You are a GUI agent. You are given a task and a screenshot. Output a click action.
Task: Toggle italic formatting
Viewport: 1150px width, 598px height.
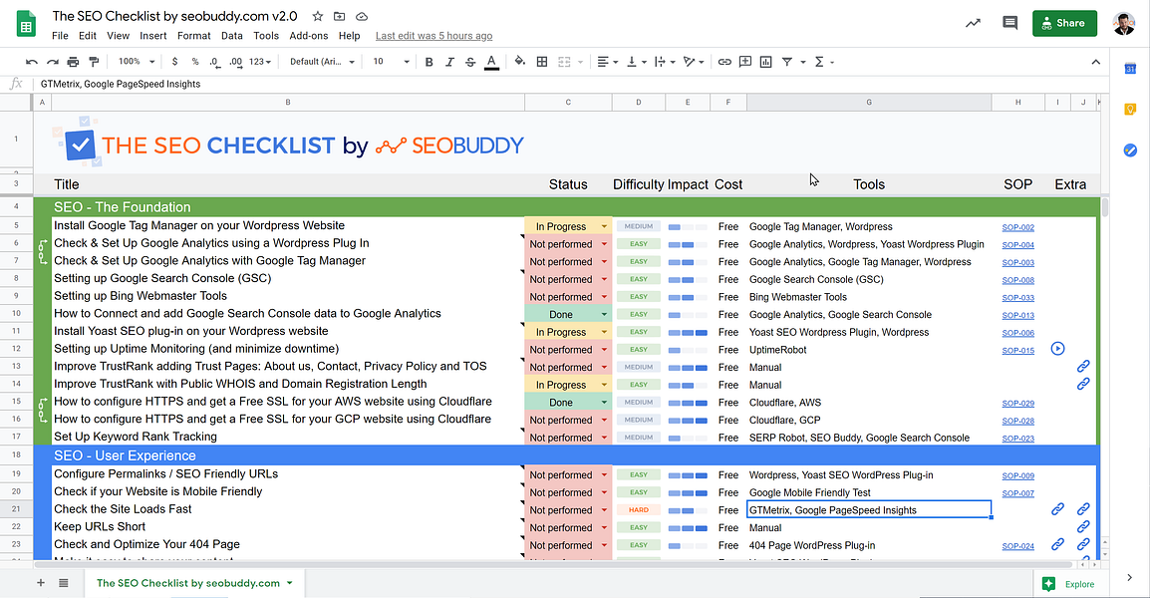pyautogui.click(x=449, y=61)
